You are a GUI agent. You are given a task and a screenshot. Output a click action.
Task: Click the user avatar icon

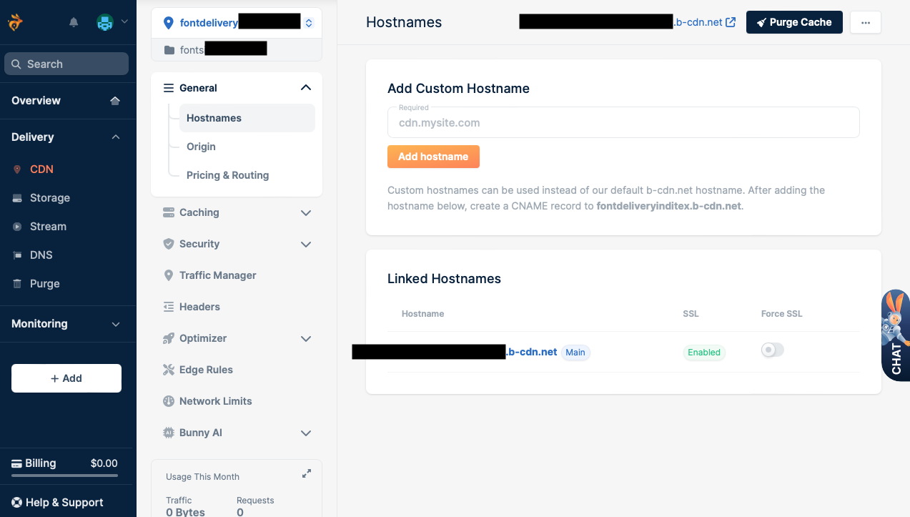pyautogui.click(x=105, y=22)
